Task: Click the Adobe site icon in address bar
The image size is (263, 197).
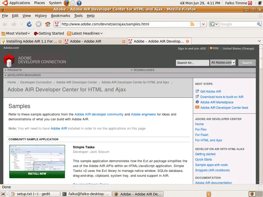Action: 57,24
